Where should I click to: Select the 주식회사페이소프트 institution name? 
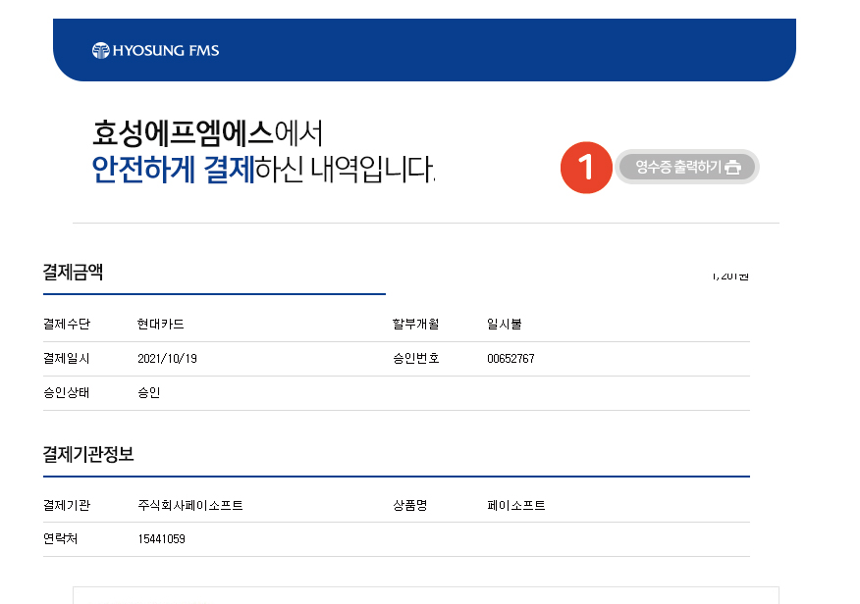point(190,505)
